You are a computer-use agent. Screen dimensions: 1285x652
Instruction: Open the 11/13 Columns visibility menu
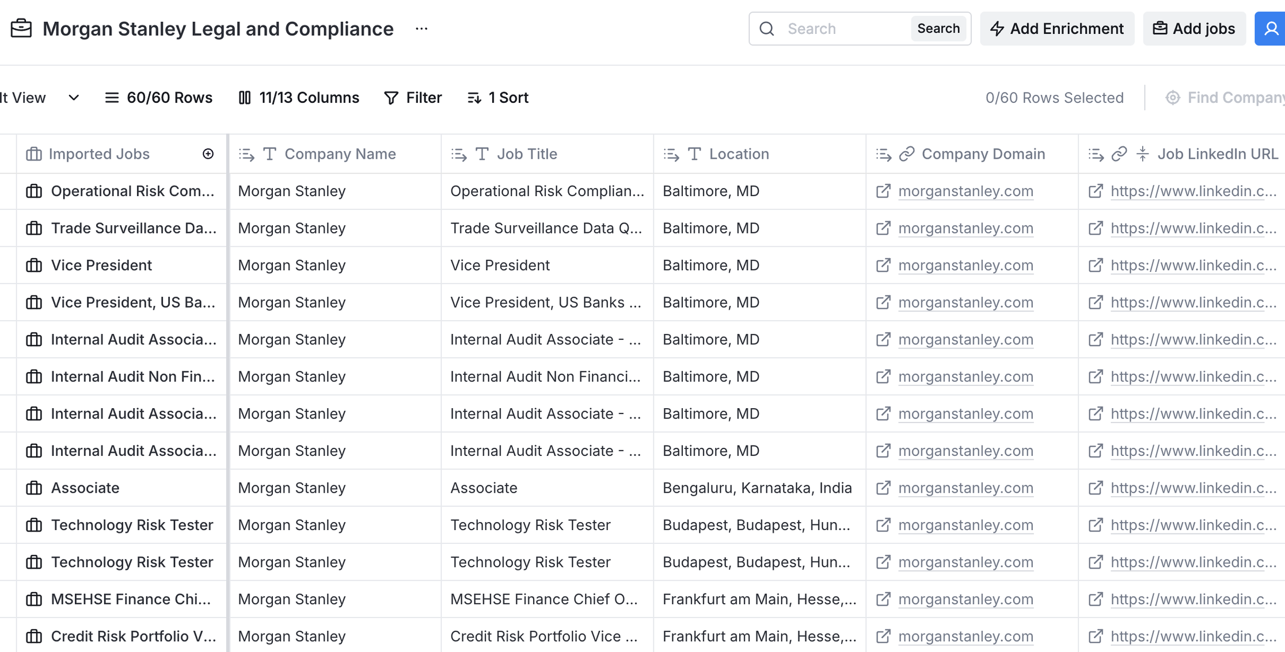(x=299, y=98)
